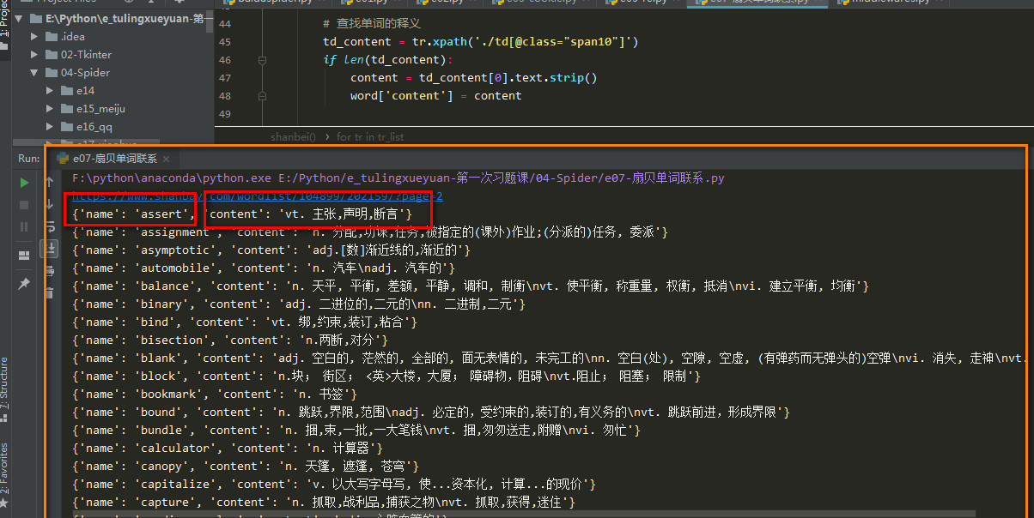Expand the e15_meiju folder arrow
Viewport: 1034px width, 518px height.
(50, 109)
